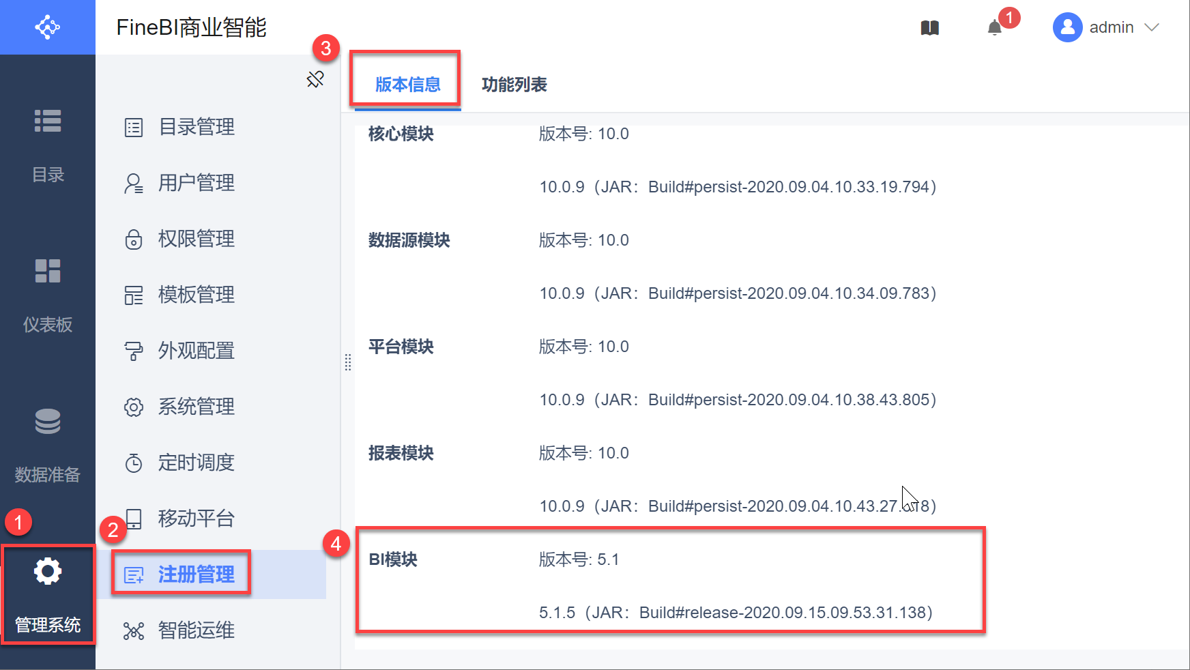Screen dimensions: 1190x670
Task: Click the FineBI商业智能 title
Action: (x=192, y=27)
